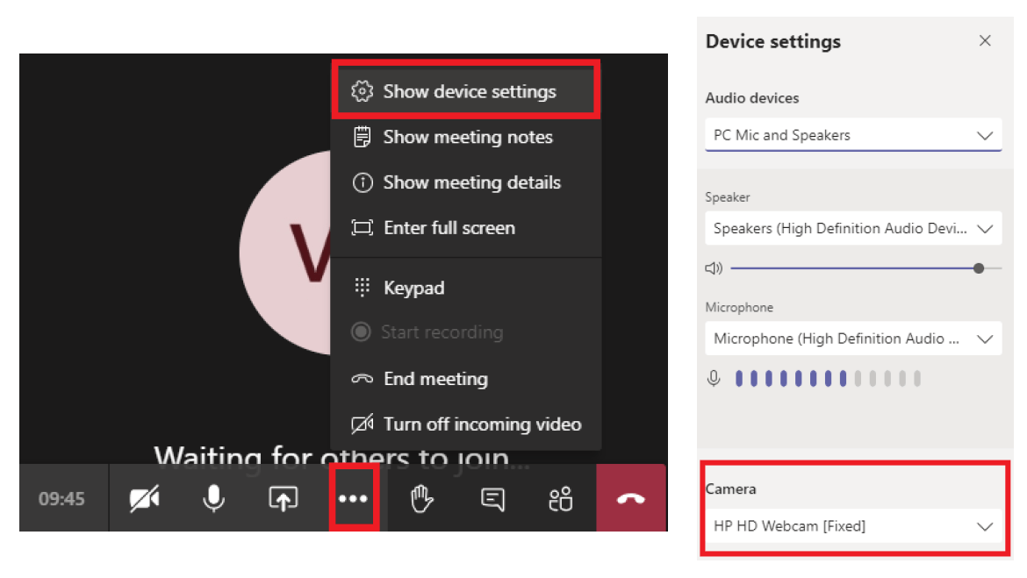The height and width of the screenshot is (578, 1027).
Task: Click the microphone level icon
Action: 714,378
